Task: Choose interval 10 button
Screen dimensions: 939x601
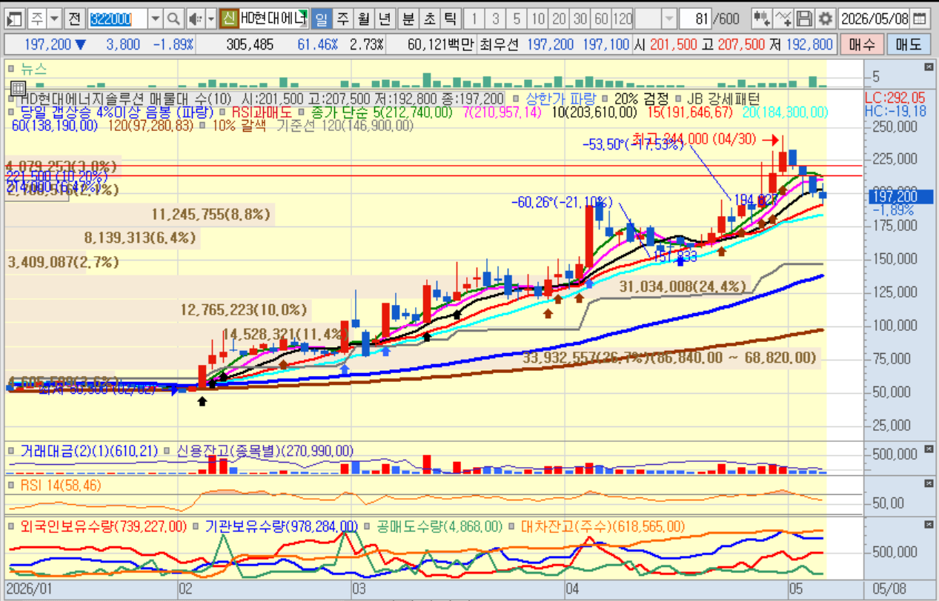Action: (538, 18)
